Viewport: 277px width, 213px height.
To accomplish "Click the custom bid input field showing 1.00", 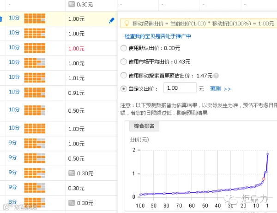I will click(180, 88).
